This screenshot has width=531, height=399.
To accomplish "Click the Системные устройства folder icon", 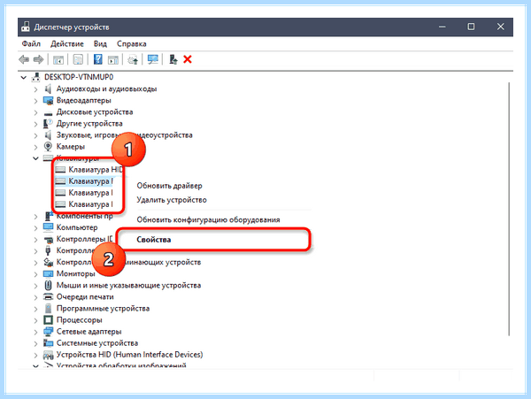I will (48, 343).
